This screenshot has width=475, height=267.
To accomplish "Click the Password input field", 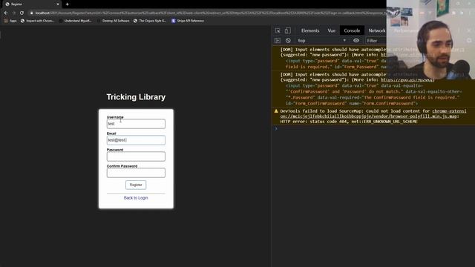I will point(136,156).
